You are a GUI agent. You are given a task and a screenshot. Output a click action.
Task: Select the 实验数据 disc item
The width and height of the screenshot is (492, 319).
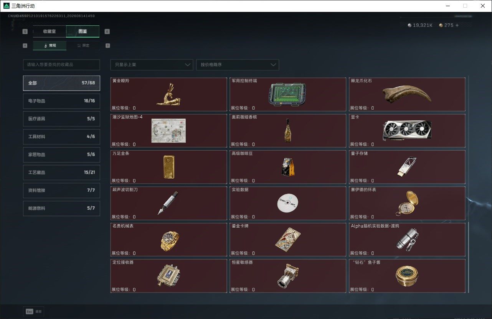288,203
